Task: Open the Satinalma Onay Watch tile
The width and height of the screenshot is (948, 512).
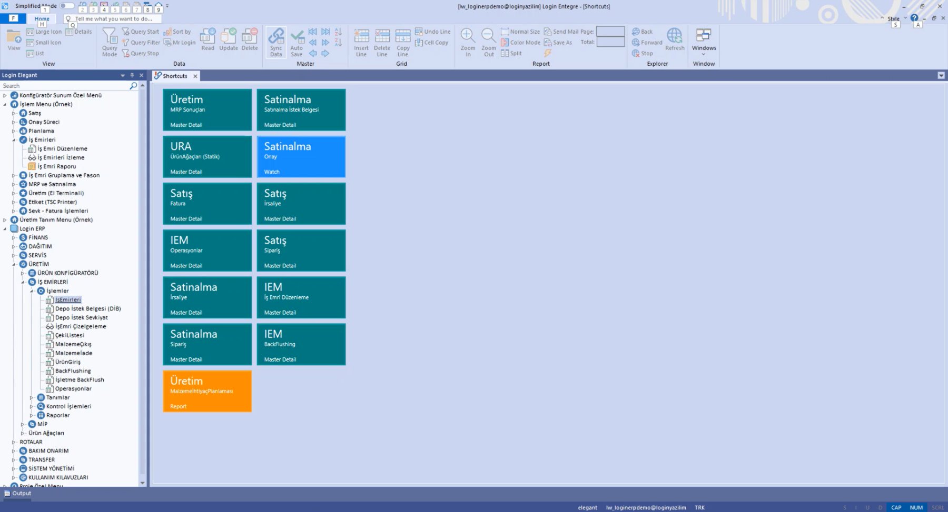Action: click(x=301, y=157)
